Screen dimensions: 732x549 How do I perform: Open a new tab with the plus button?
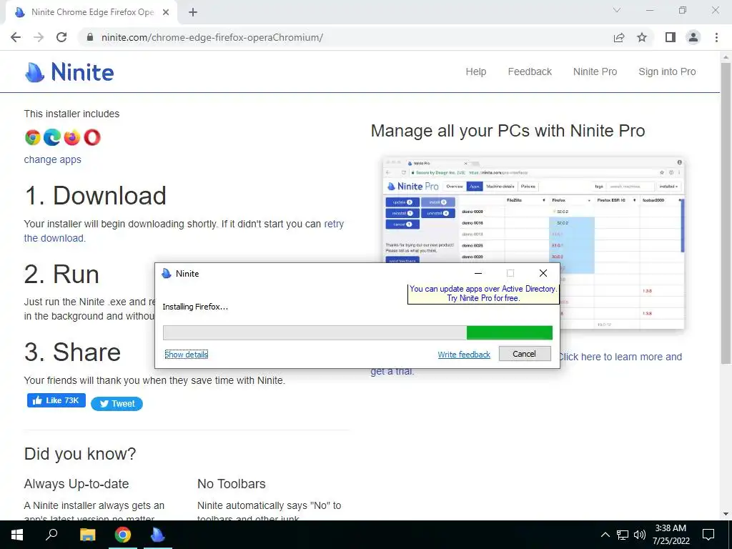(x=193, y=13)
